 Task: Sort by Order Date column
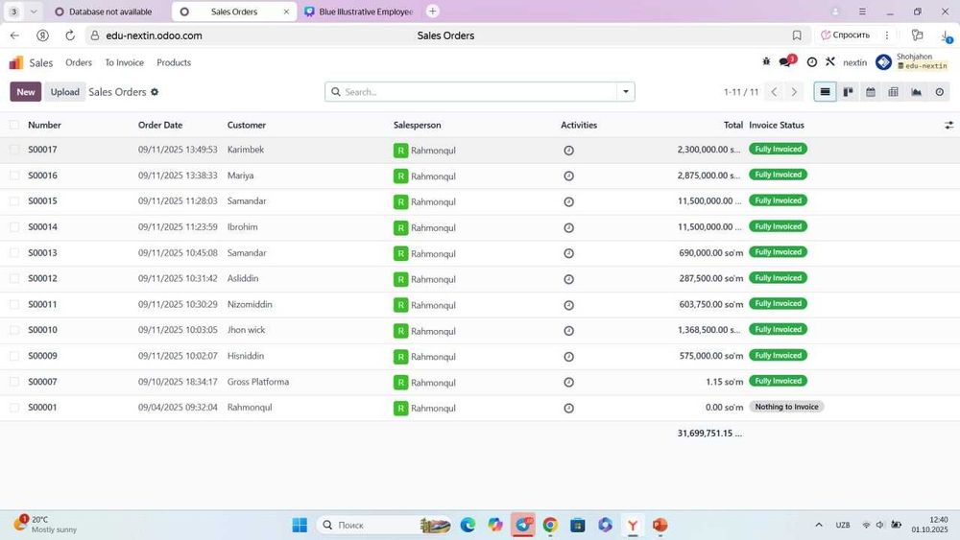coord(160,125)
